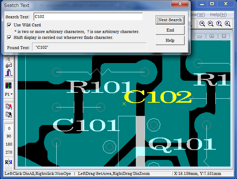Click the mirror text R icon
Viewport: 237px width, 179px height.
[9, 162]
